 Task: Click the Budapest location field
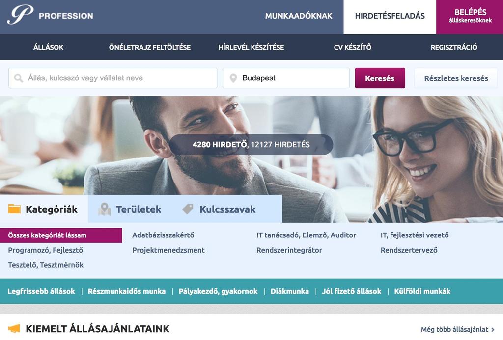pos(286,78)
